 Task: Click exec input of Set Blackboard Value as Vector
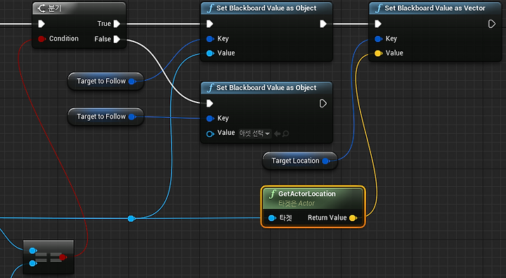(x=378, y=24)
